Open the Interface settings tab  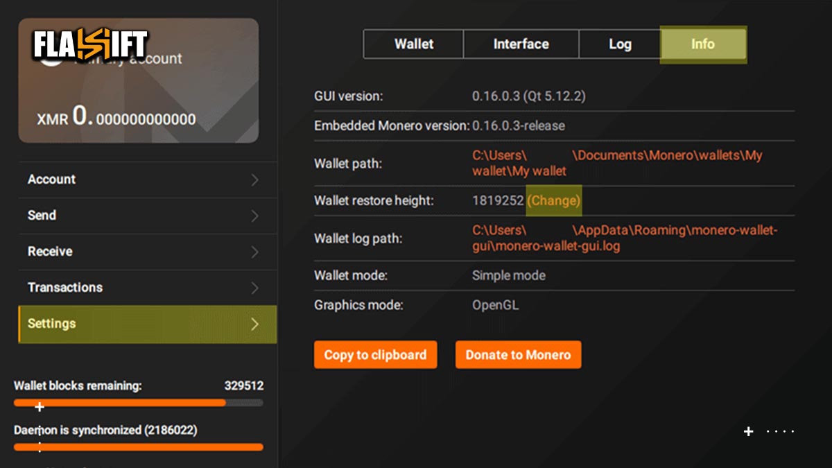point(521,44)
